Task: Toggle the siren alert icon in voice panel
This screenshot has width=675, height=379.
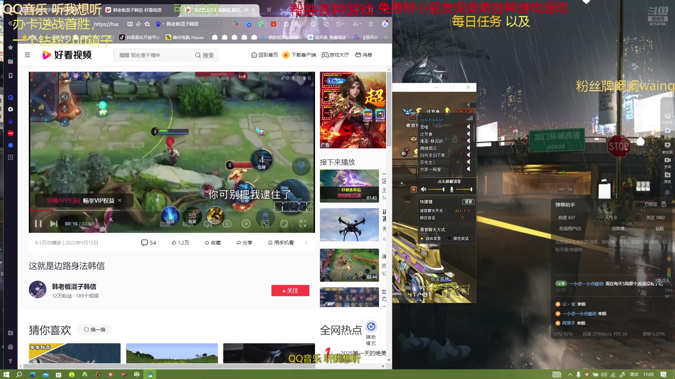Action: [x=413, y=189]
